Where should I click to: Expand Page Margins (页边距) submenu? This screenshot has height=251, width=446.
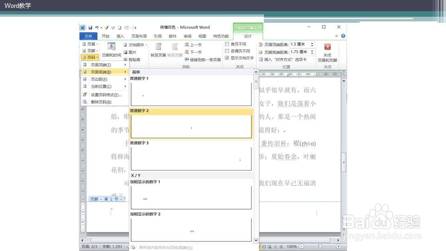pos(105,79)
